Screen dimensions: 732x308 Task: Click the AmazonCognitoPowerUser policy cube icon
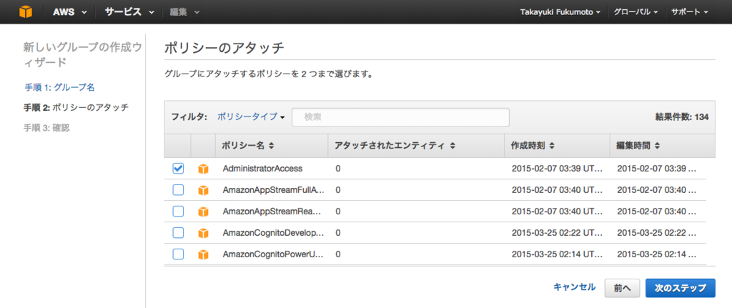click(x=203, y=255)
